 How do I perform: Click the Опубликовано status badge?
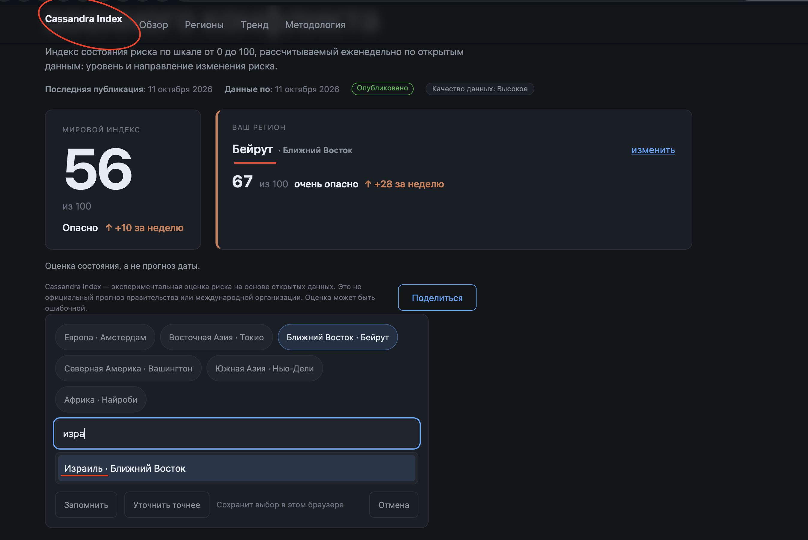click(382, 89)
